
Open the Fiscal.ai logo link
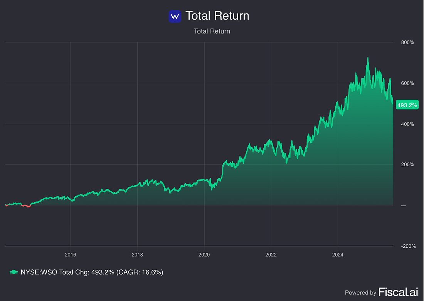[398, 292]
